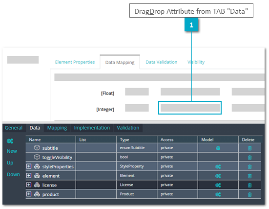Viewport: 269px width, 209px height.
Task: Click the highlighted [Integer] mapping field
Action: coord(190,108)
